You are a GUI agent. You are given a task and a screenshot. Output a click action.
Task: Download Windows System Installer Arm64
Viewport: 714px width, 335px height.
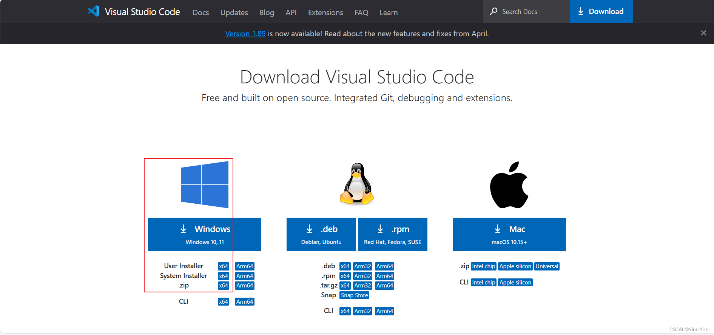245,276
